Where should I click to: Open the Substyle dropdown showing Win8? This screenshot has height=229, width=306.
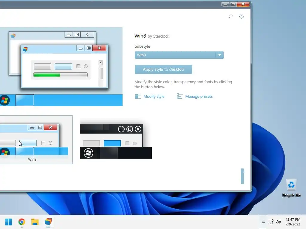pos(179,55)
